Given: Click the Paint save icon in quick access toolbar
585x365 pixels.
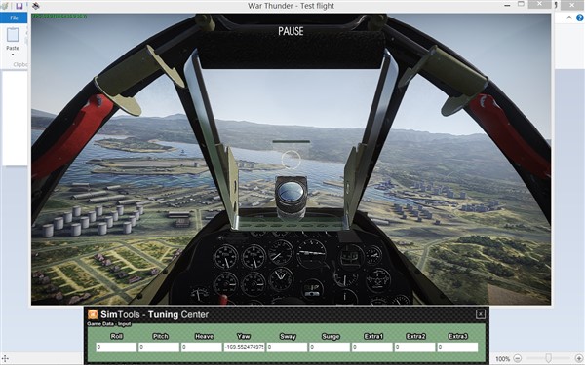Looking at the screenshot, I should 19,6.
